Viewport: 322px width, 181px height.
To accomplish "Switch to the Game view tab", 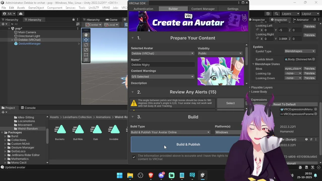I will [111, 20].
